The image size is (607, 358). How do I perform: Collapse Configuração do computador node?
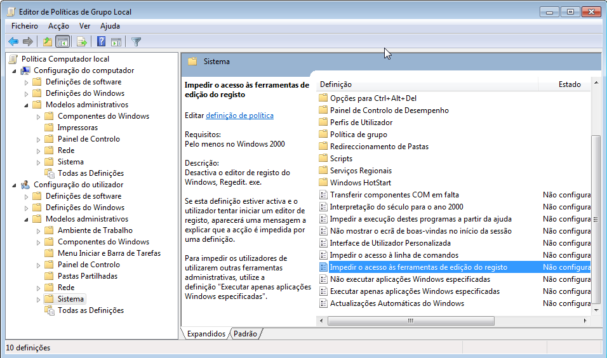point(15,71)
